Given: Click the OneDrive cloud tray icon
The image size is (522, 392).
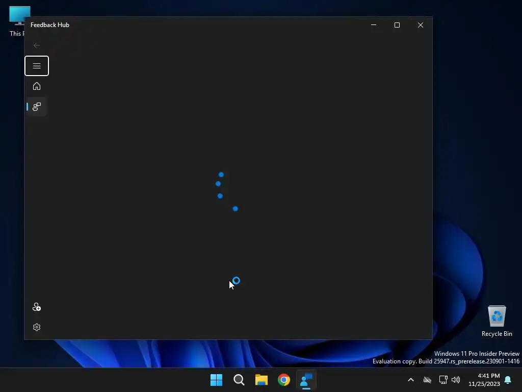Looking at the screenshot, I should coord(427,380).
